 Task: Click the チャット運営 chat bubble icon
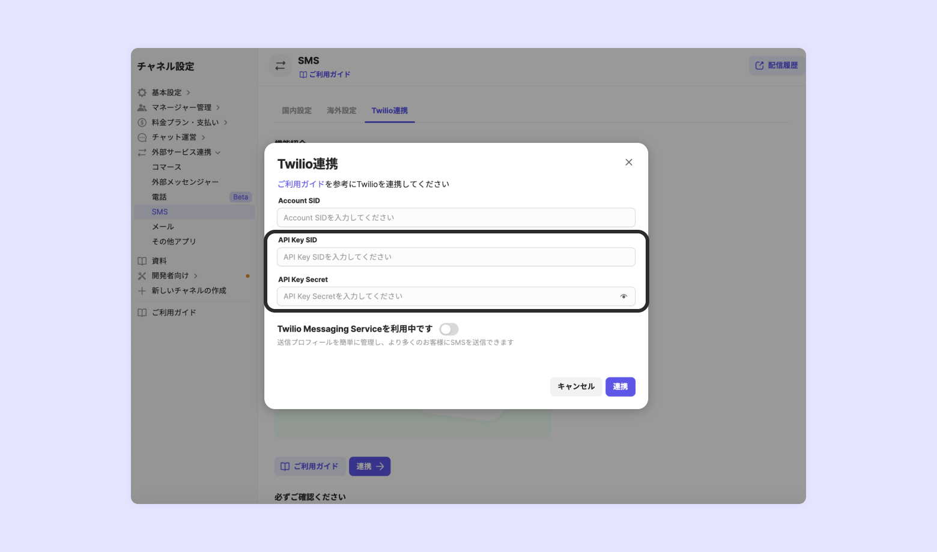click(x=142, y=137)
